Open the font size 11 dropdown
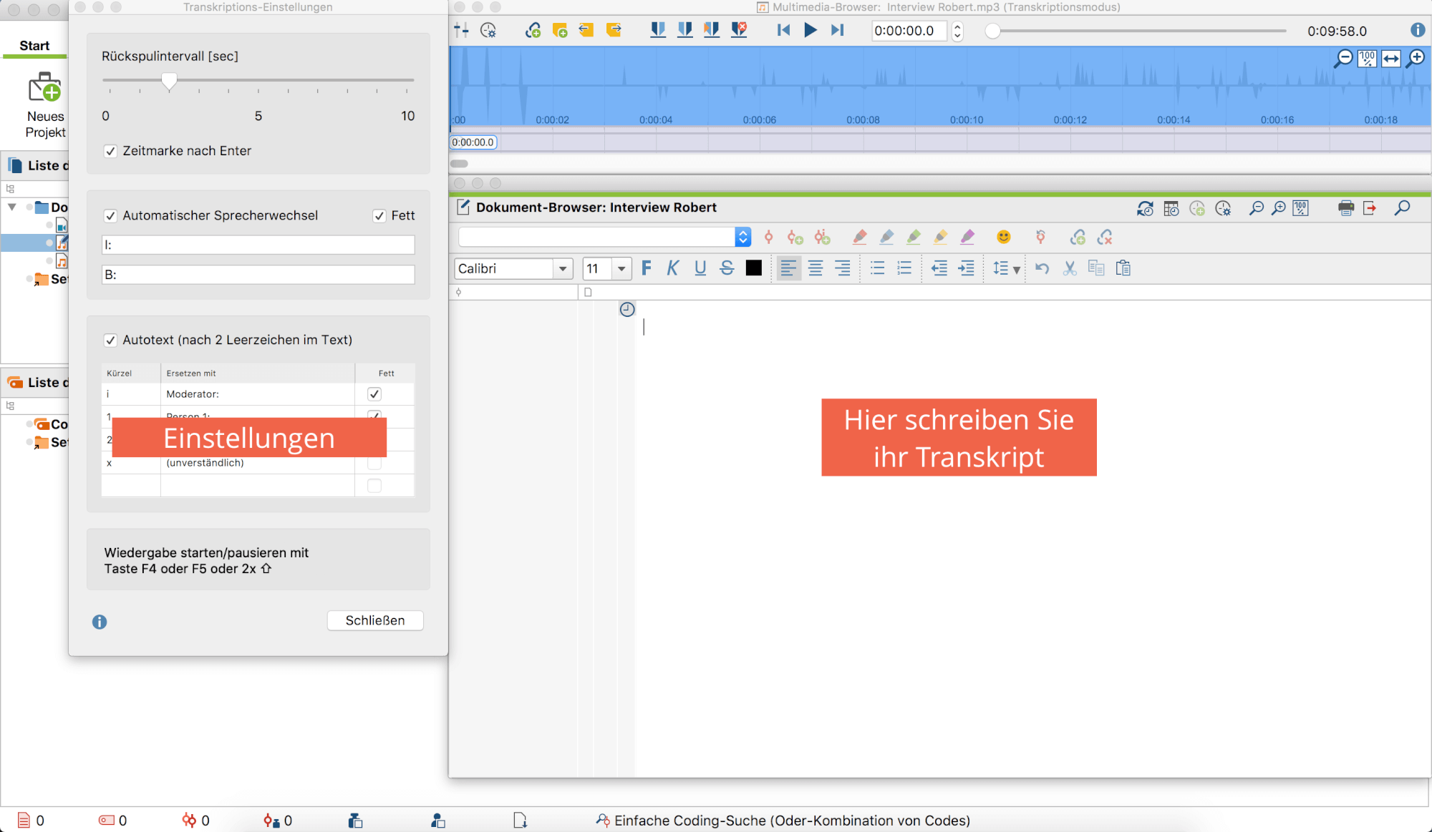The height and width of the screenshot is (832, 1432). (621, 269)
